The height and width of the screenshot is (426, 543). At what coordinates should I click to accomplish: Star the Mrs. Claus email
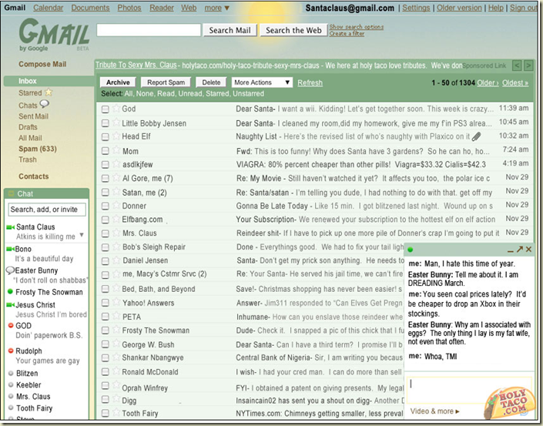click(116, 233)
